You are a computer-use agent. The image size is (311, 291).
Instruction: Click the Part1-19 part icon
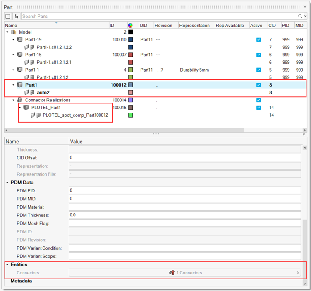click(19, 40)
